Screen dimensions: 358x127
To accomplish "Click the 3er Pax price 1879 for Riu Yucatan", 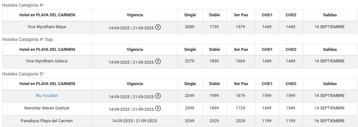I will point(240,96).
